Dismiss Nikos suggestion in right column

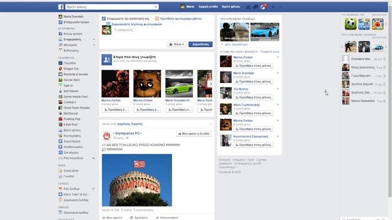click(x=277, y=105)
